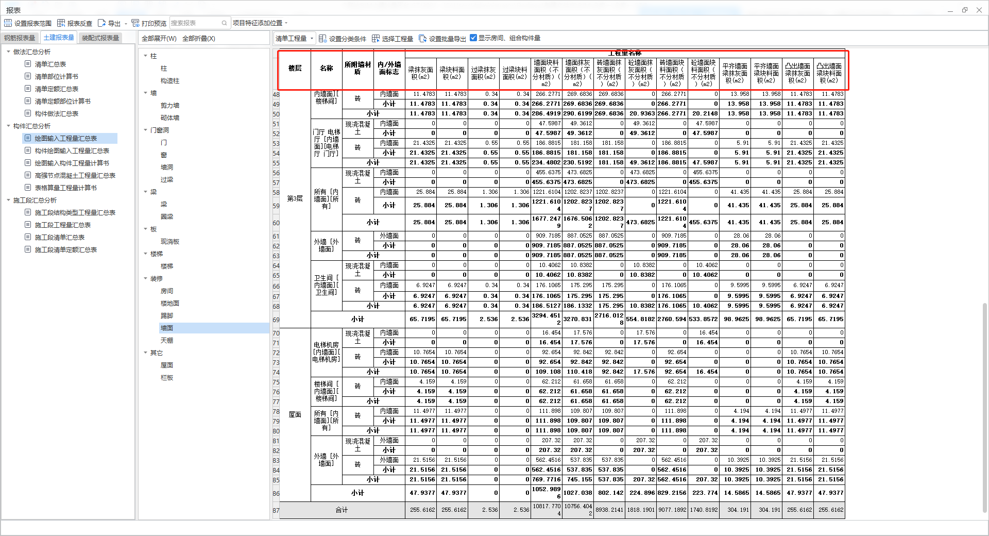Click 设置报表范围 toolbar icon

8,23
